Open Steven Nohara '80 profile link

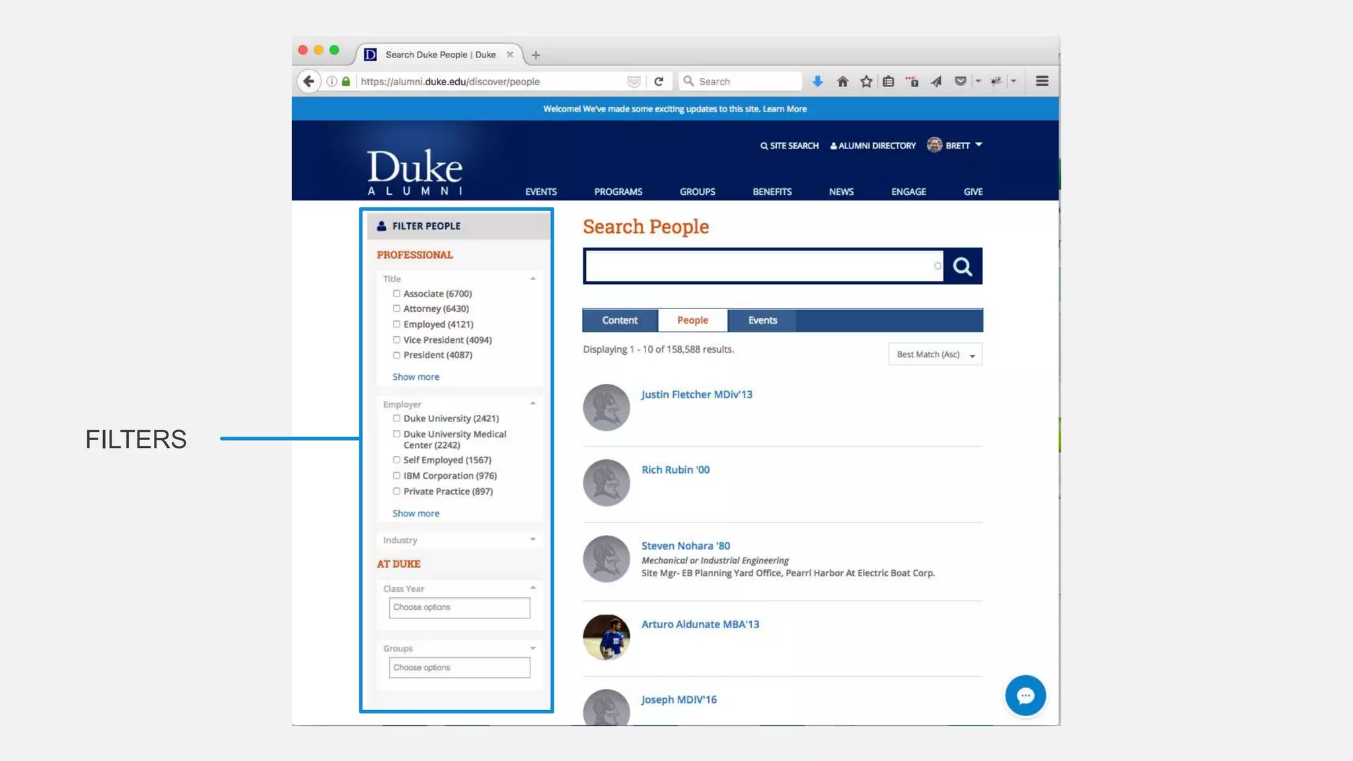(685, 546)
